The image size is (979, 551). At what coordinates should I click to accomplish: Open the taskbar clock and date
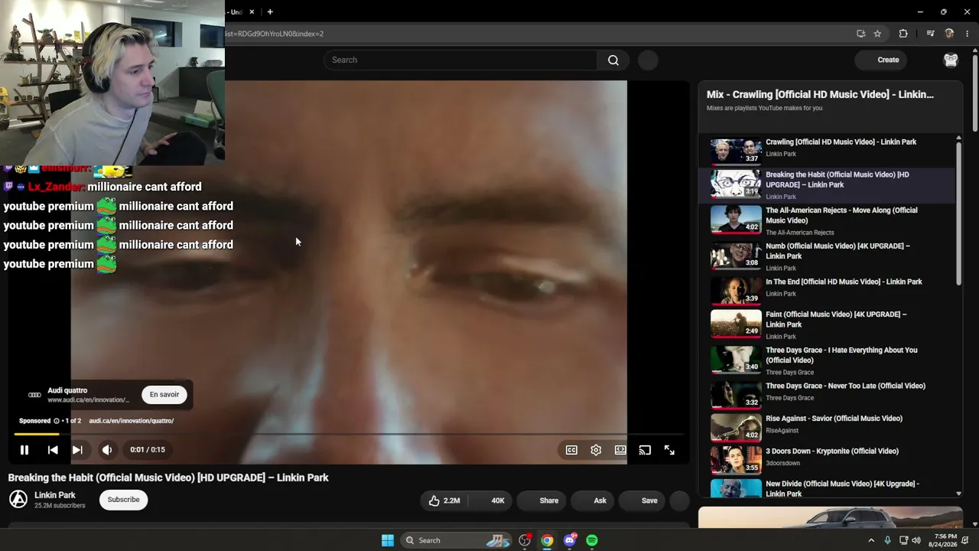click(942, 540)
